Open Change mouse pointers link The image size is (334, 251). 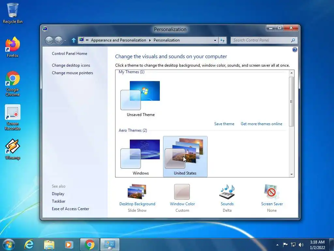pos(72,73)
